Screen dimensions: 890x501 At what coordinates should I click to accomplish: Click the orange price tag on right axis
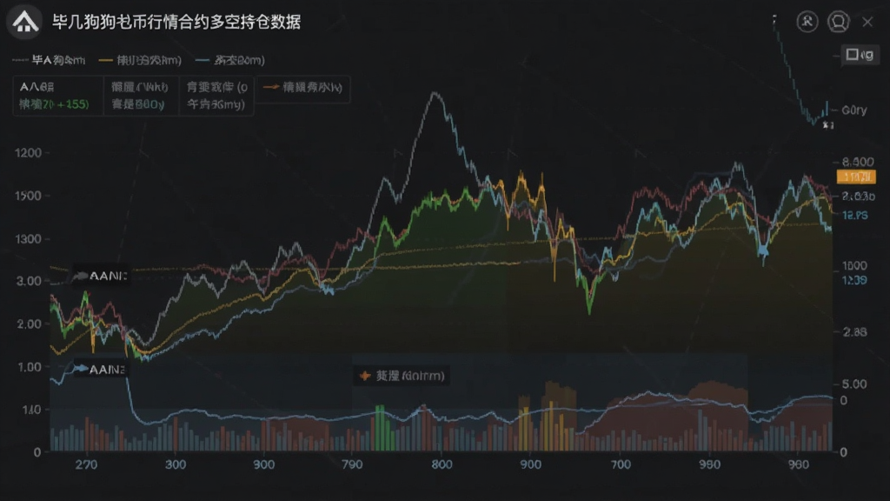click(x=856, y=177)
